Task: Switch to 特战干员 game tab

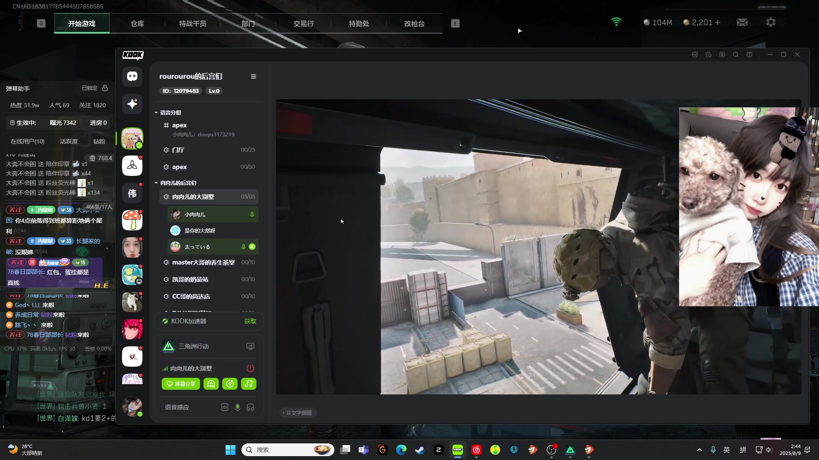Action: (x=193, y=23)
